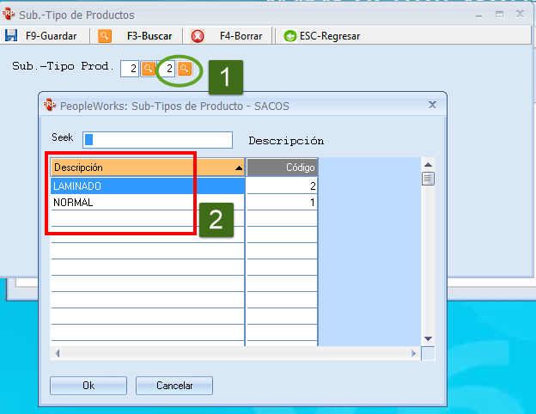
Task: Open lookup beside second Sub.-Tipo Prod. field
Action: (185, 69)
